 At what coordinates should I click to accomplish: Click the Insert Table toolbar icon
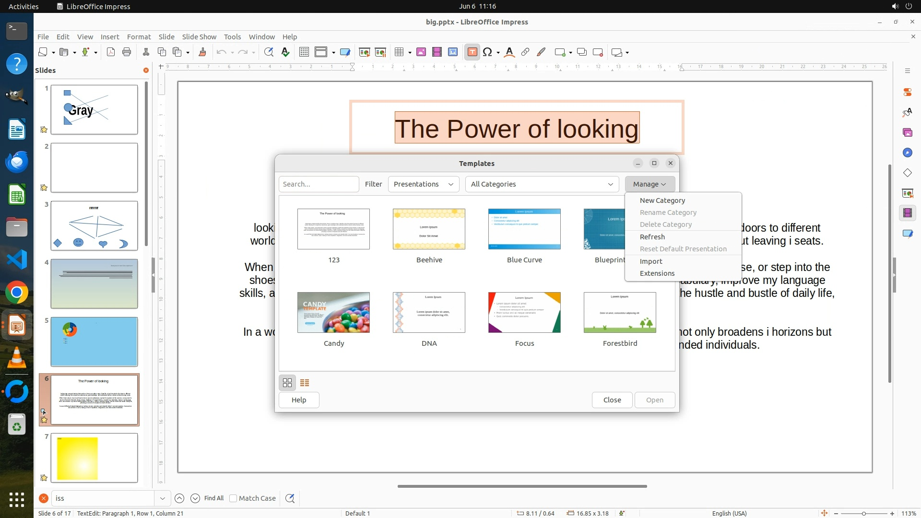click(399, 52)
